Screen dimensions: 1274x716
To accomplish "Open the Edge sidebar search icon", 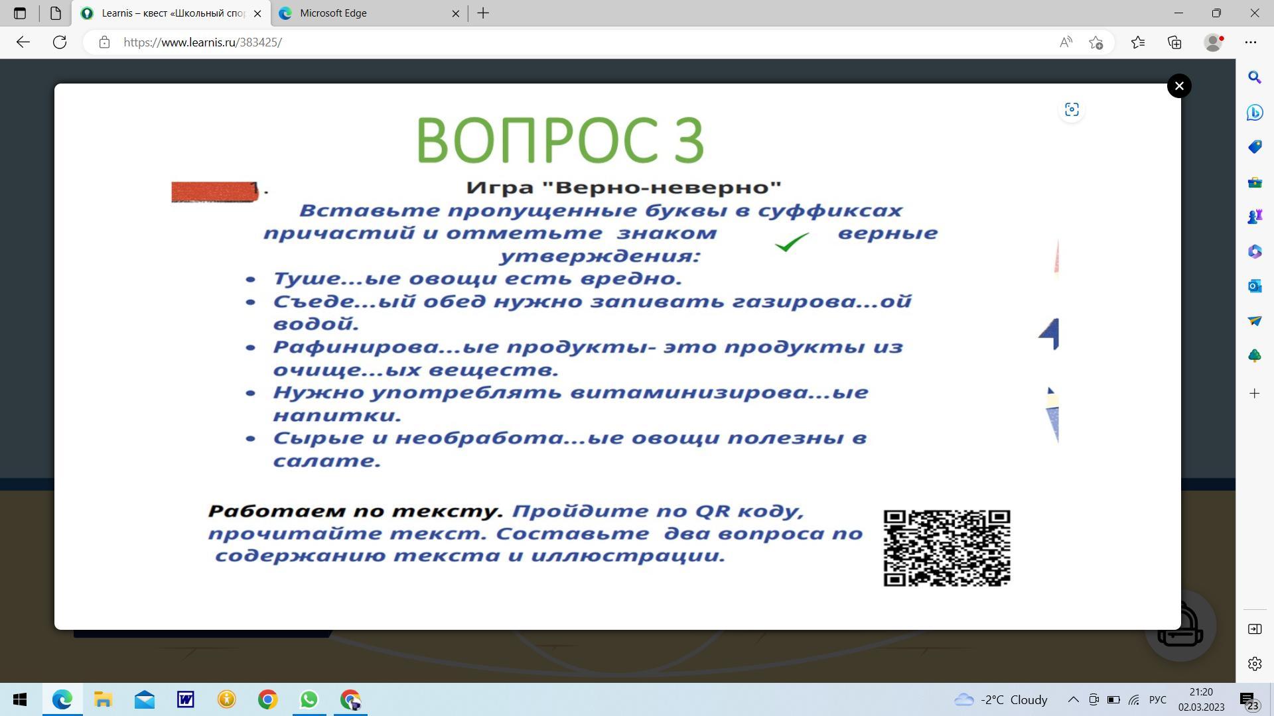I will tap(1254, 78).
